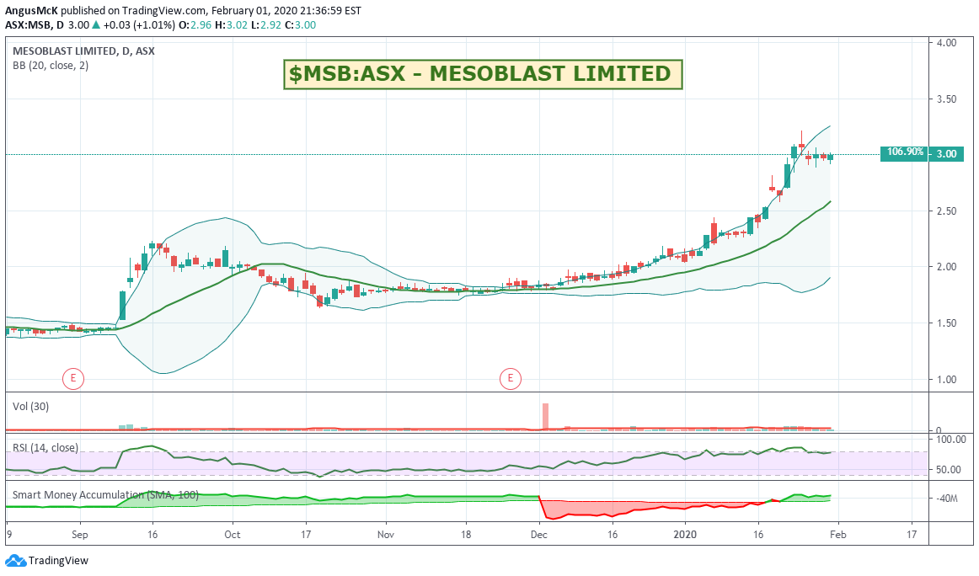
Task: Click the 1.00 price axis label
Action: (x=946, y=379)
